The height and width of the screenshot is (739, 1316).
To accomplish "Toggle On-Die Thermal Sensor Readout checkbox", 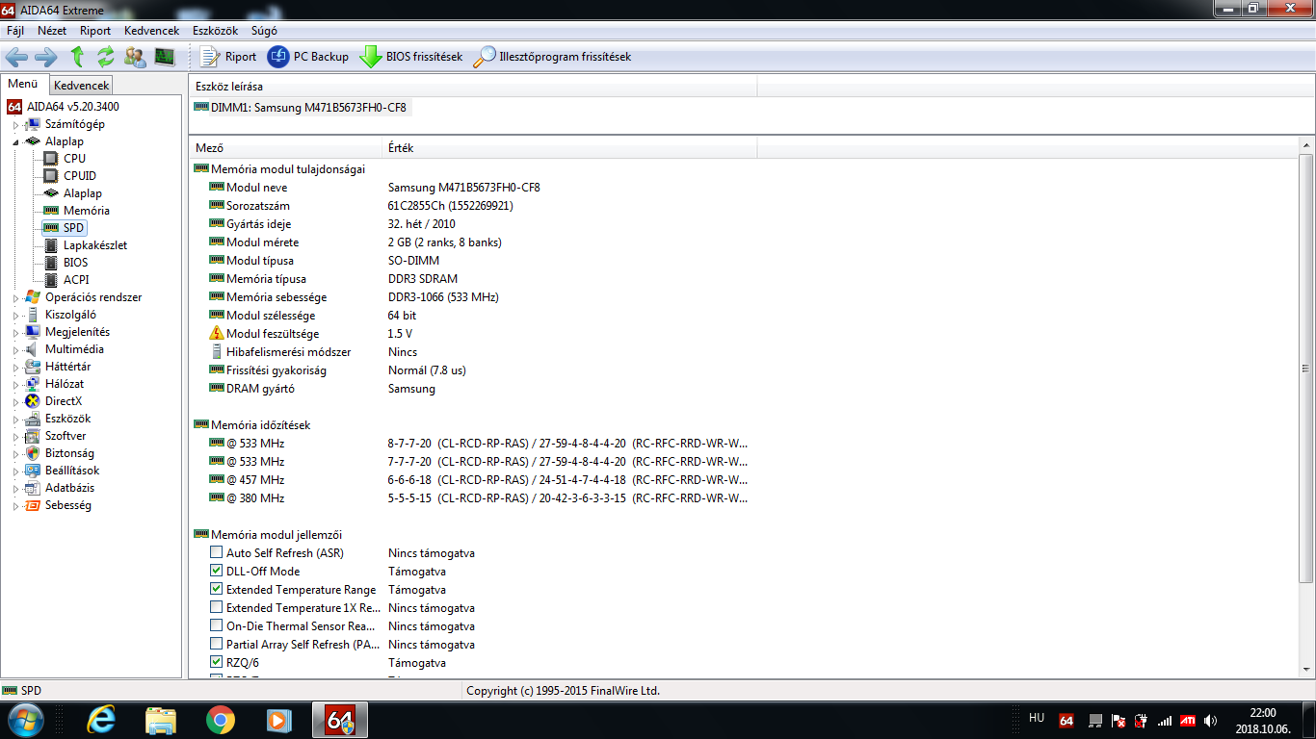I will click(216, 626).
